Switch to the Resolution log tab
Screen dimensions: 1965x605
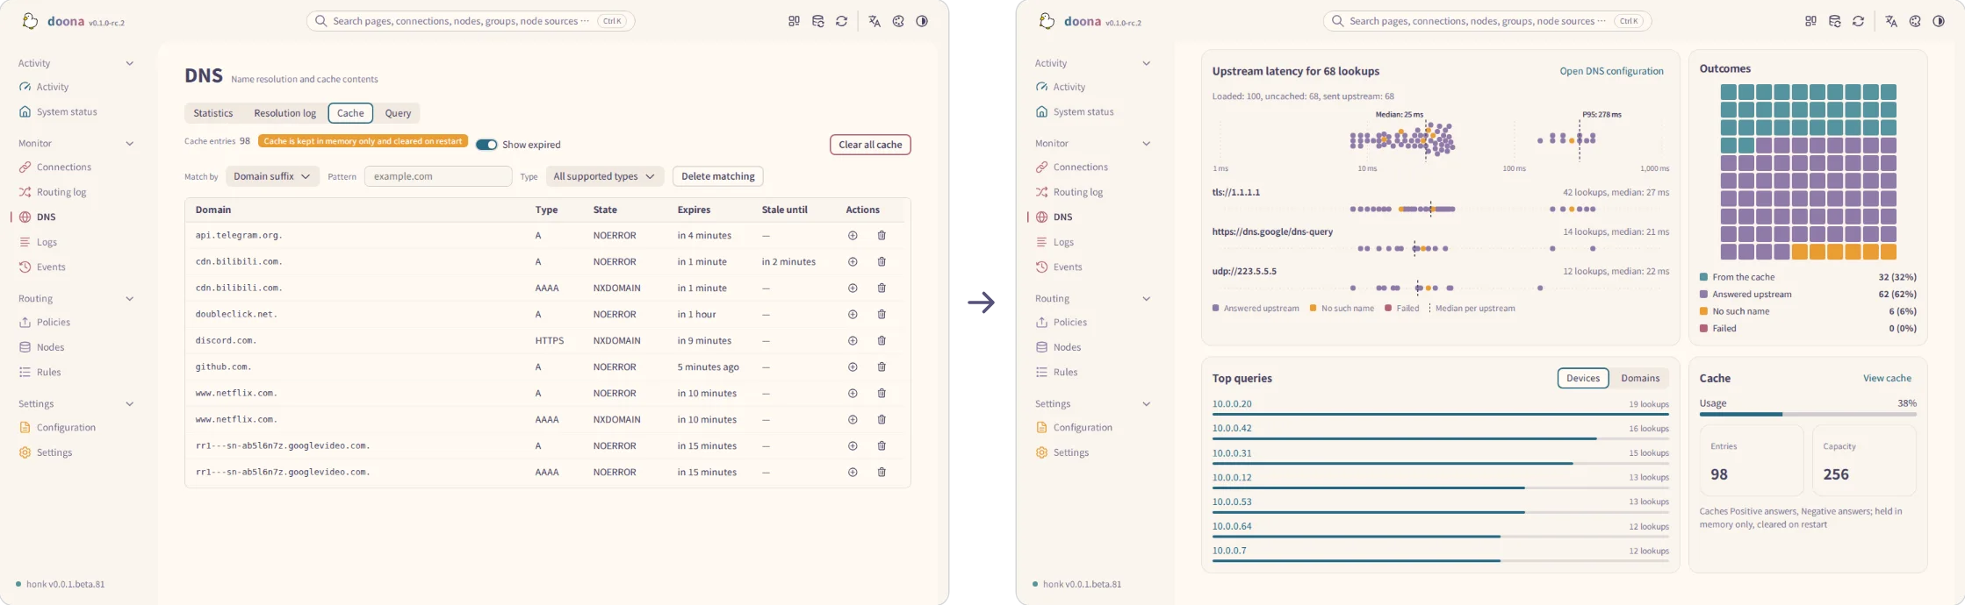[x=284, y=113]
